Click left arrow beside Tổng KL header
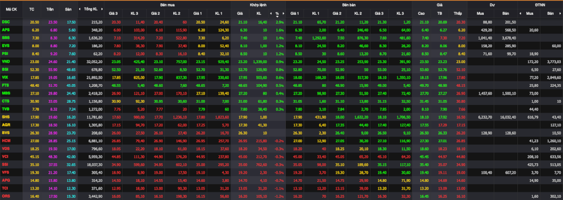The width and height of the screenshot is (563, 200). (80, 9)
